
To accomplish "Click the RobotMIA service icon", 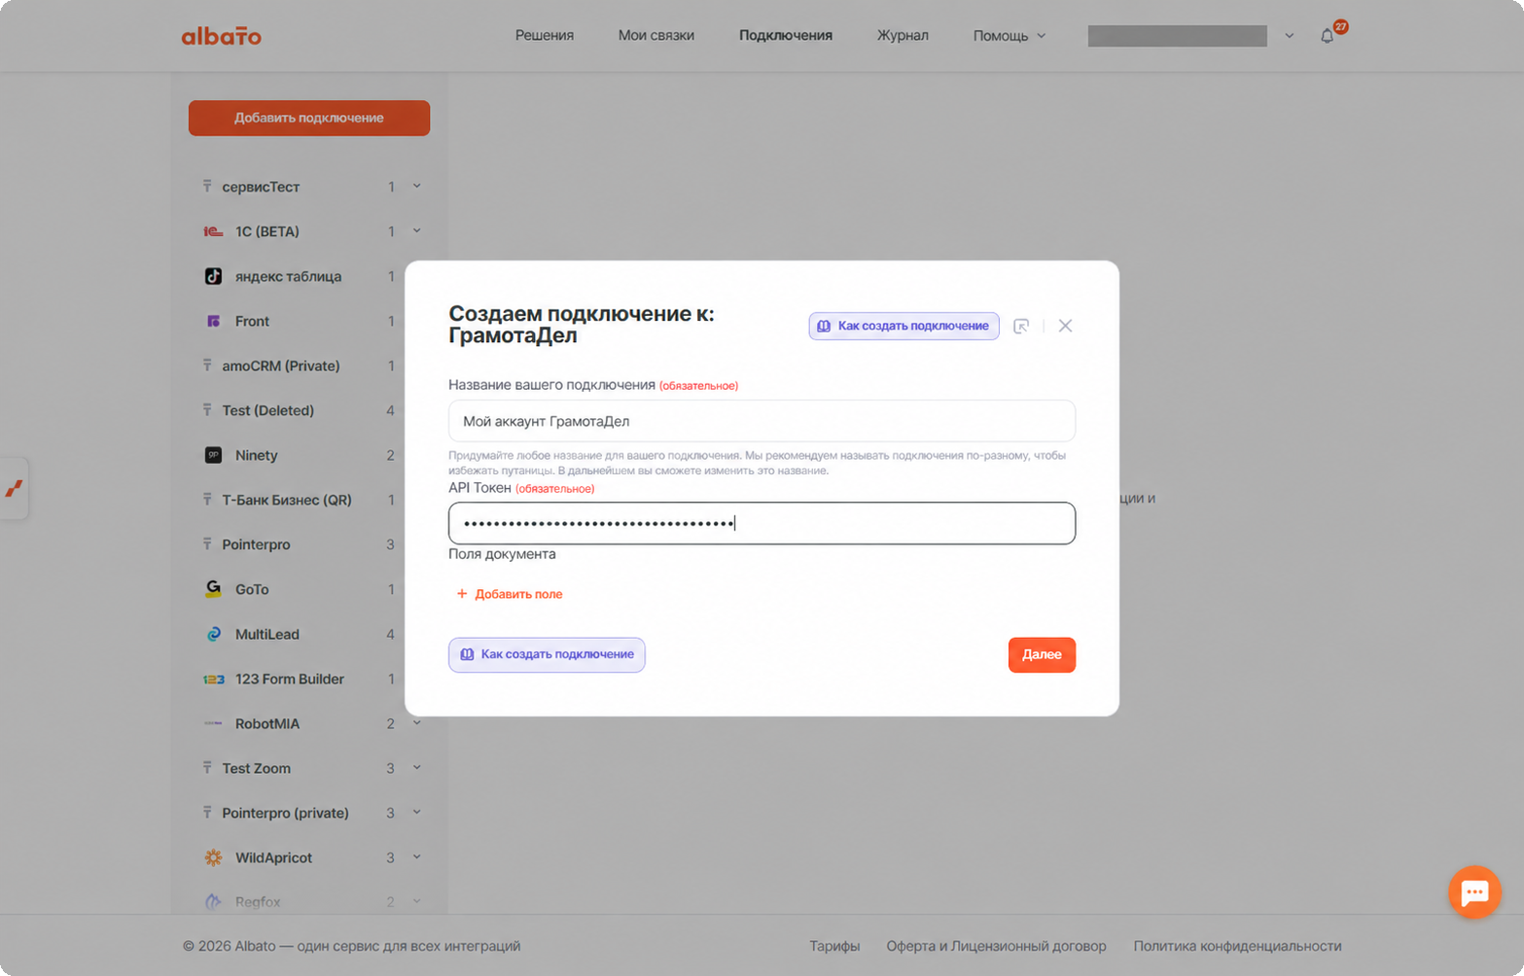I will pyautogui.click(x=213, y=723).
